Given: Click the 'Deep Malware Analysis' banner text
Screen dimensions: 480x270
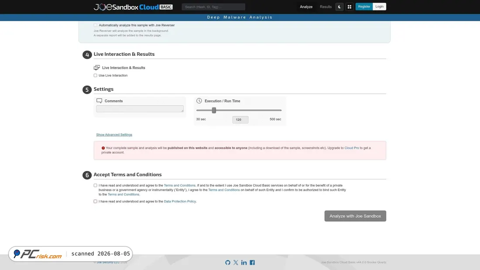Looking at the screenshot, I should tap(240, 17).
